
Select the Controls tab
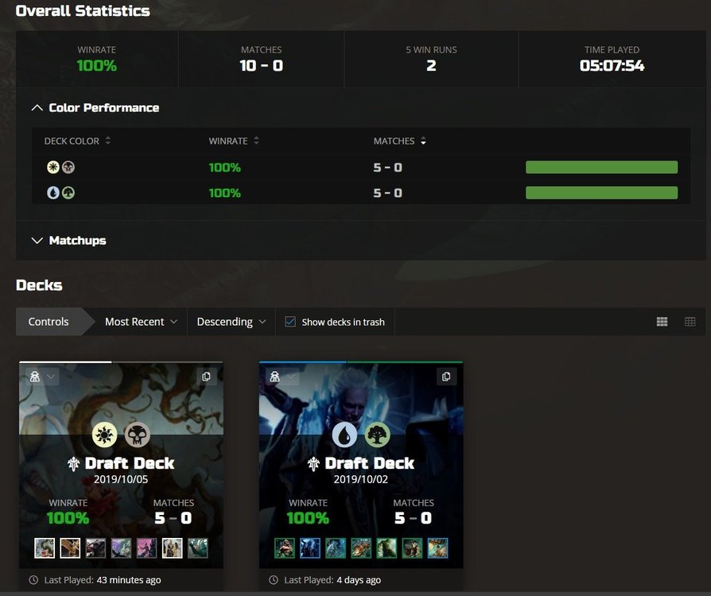49,322
